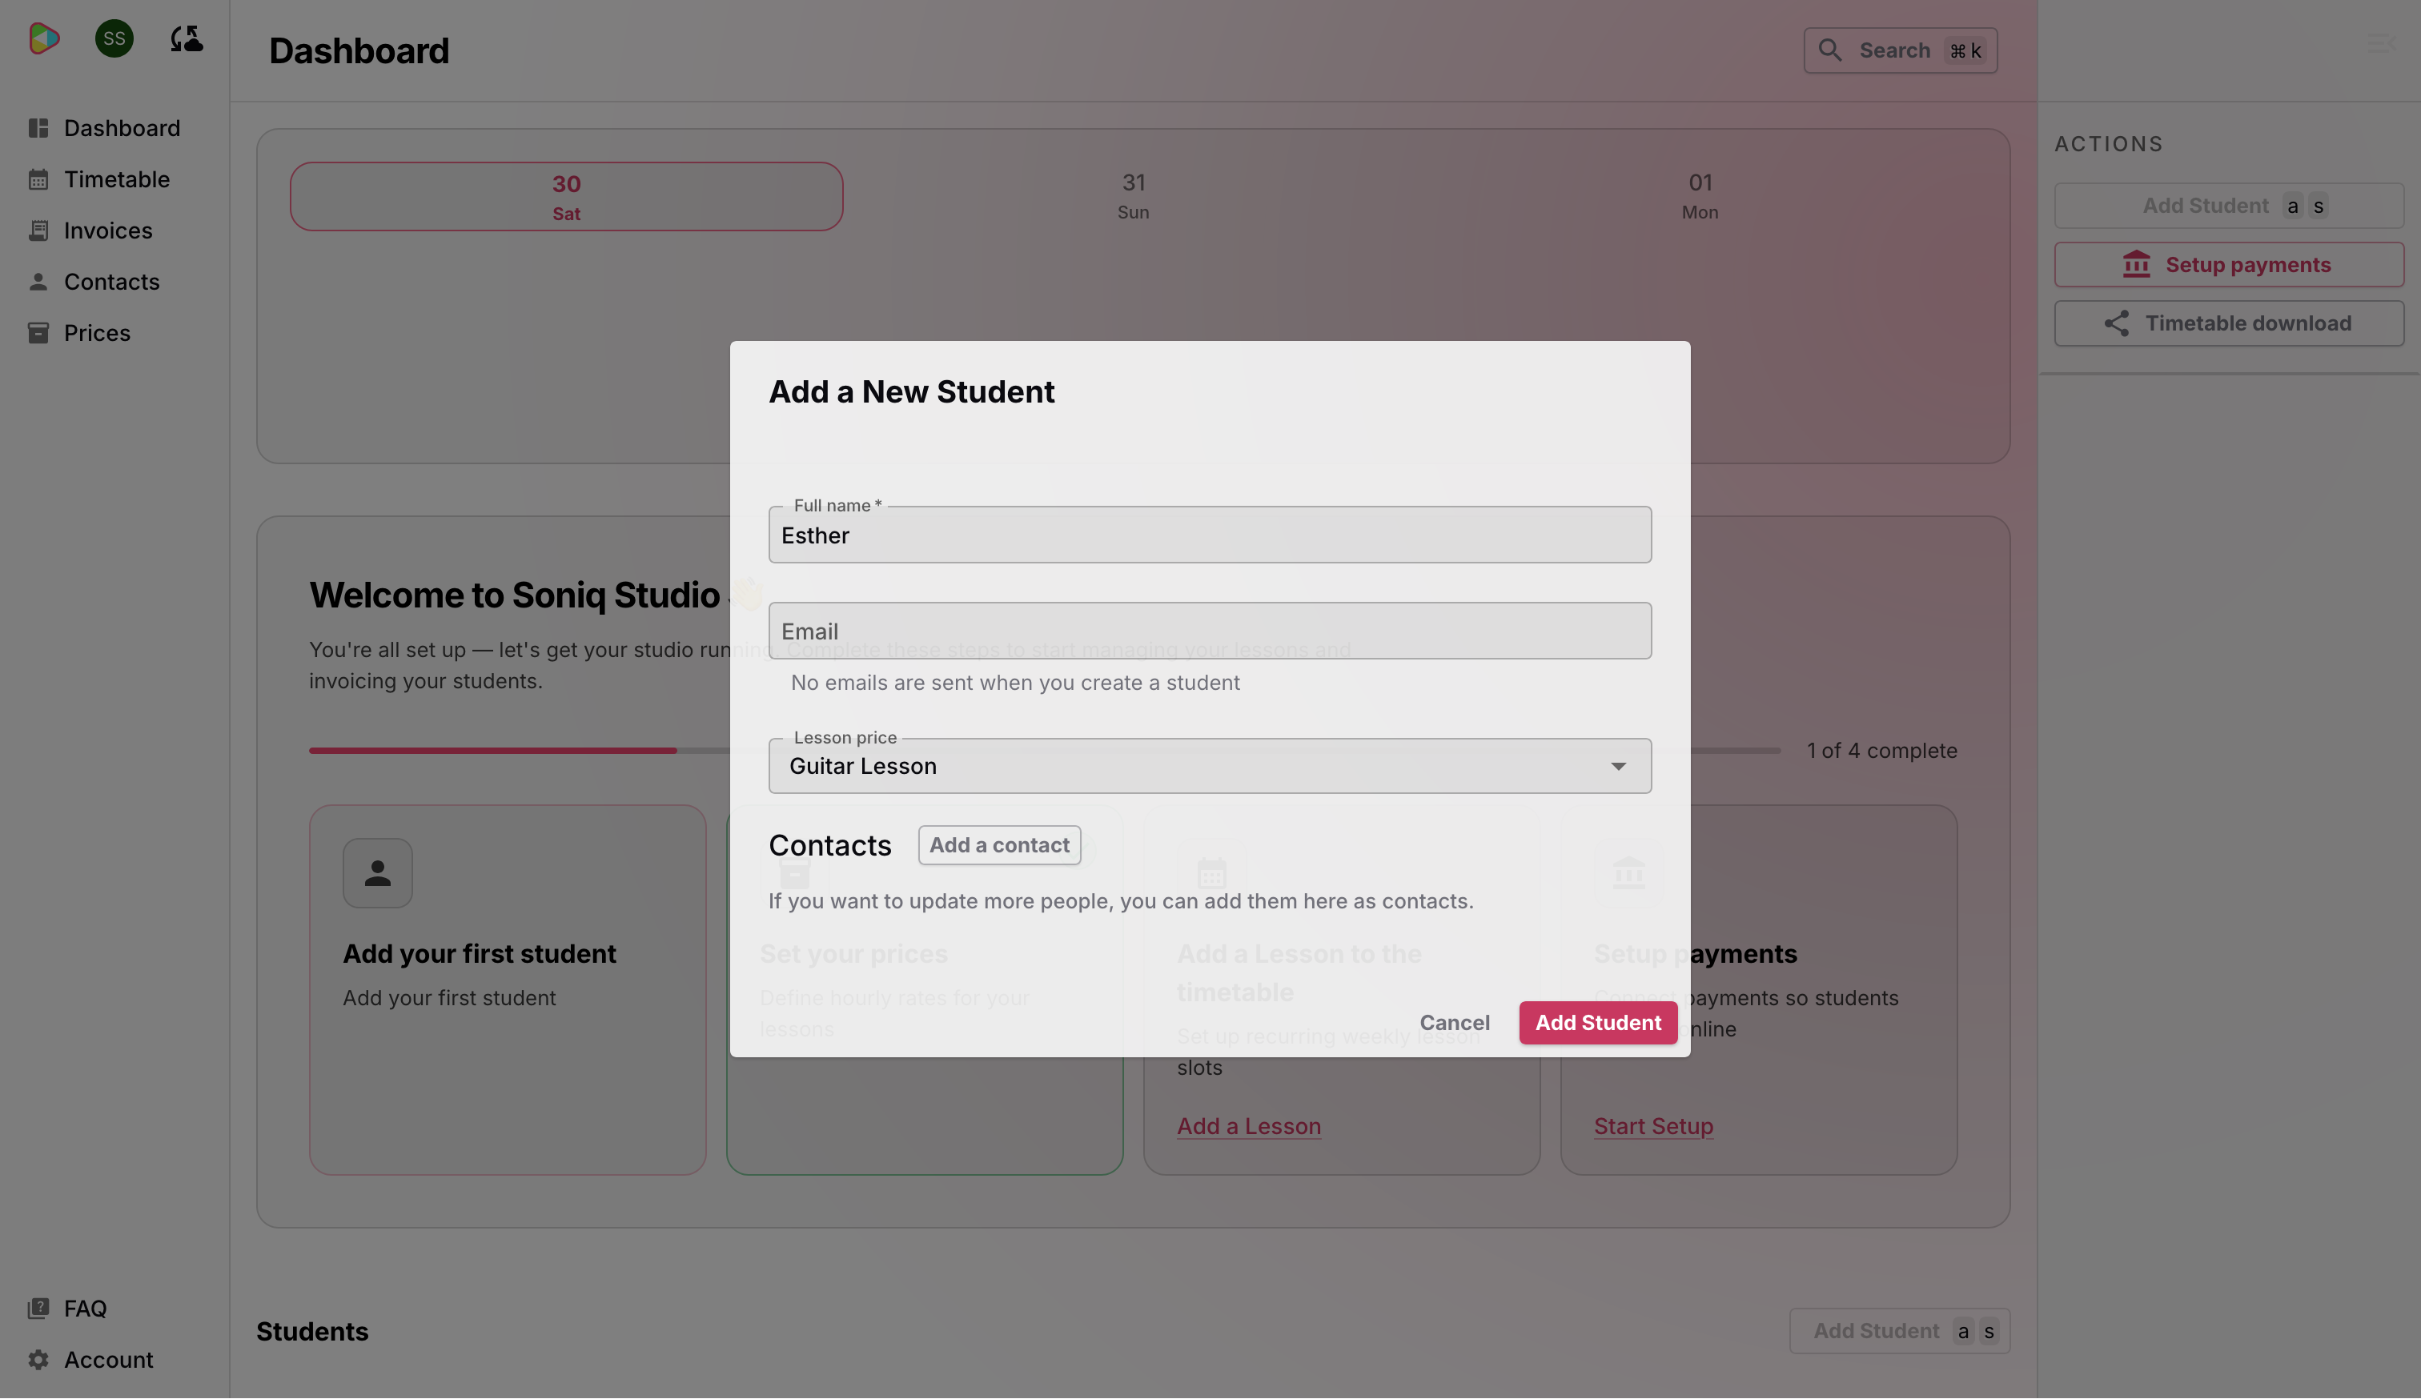The image size is (2421, 1399).
Task: Select the 01 Mon day tab
Action: pos(1700,197)
